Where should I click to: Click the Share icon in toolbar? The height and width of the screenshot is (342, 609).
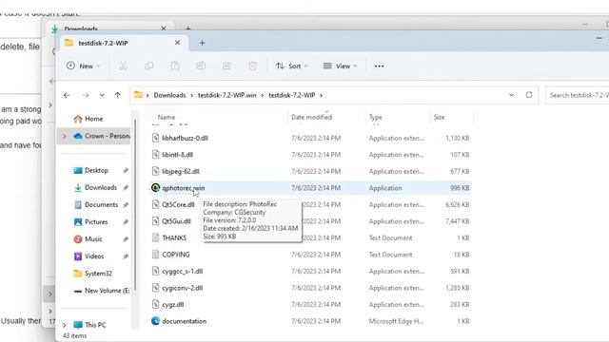coord(226,66)
